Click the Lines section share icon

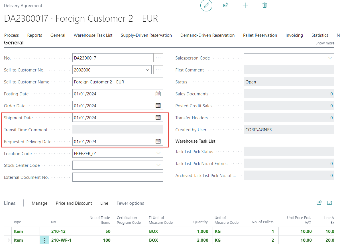click(319, 203)
